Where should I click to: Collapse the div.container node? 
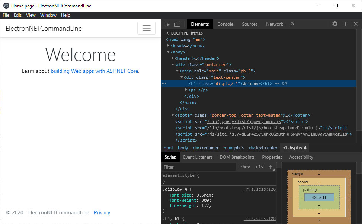173,65
